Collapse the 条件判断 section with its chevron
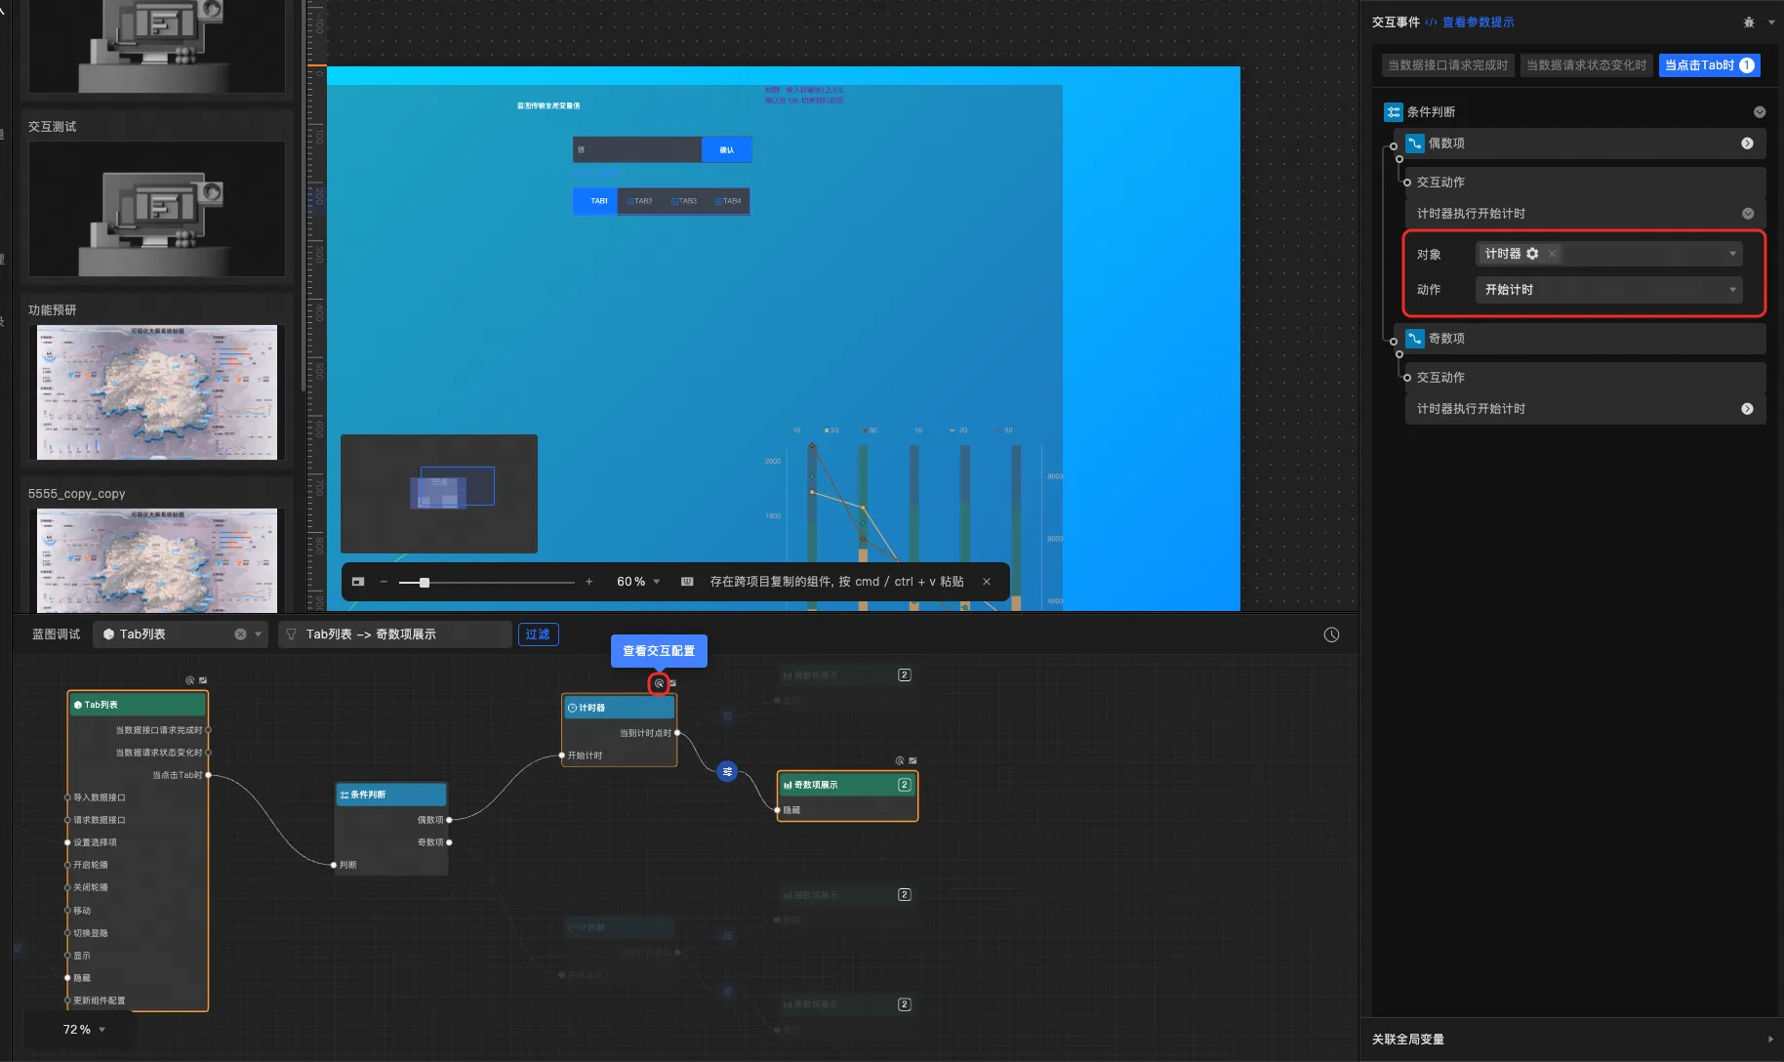The width and height of the screenshot is (1784, 1062). click(x=1759, y=112)
